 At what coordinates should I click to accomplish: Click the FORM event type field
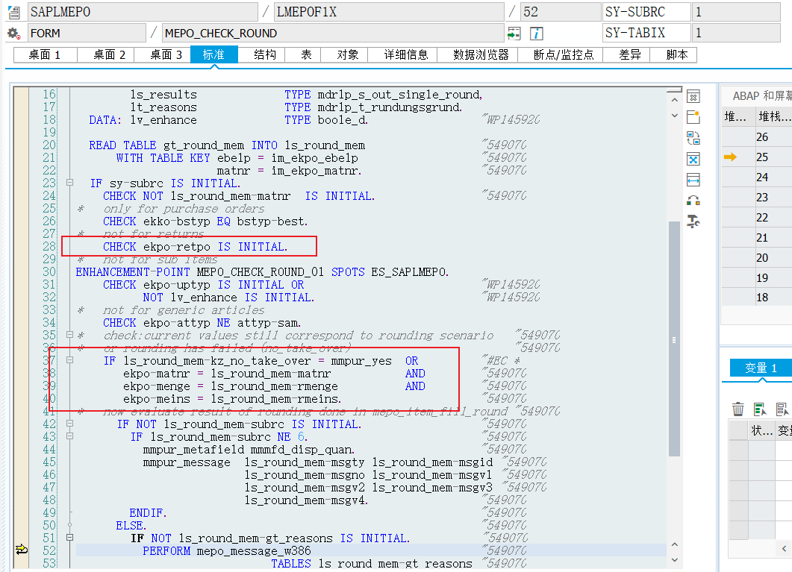point(87,34)
